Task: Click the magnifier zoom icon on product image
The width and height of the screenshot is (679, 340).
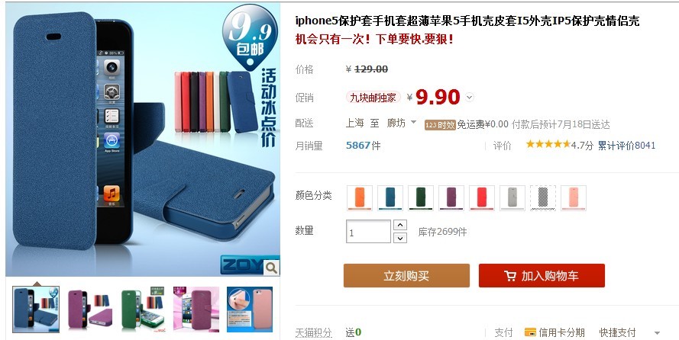Action: pyautogui.click(x=271, y=268)
